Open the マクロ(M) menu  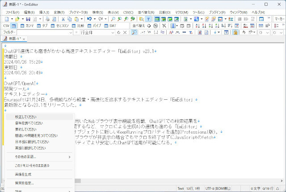click(x=182, y=12)
